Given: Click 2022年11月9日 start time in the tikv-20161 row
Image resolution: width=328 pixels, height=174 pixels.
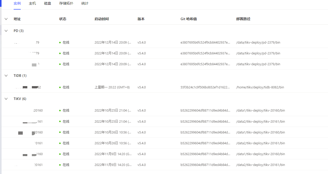Looking at the screenshot, I should click(x=113, y=165).
